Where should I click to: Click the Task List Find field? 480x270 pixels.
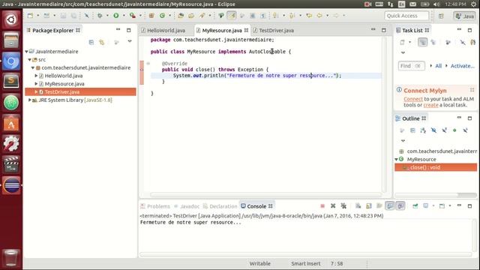pyautogui.click(x=411, y=66)
